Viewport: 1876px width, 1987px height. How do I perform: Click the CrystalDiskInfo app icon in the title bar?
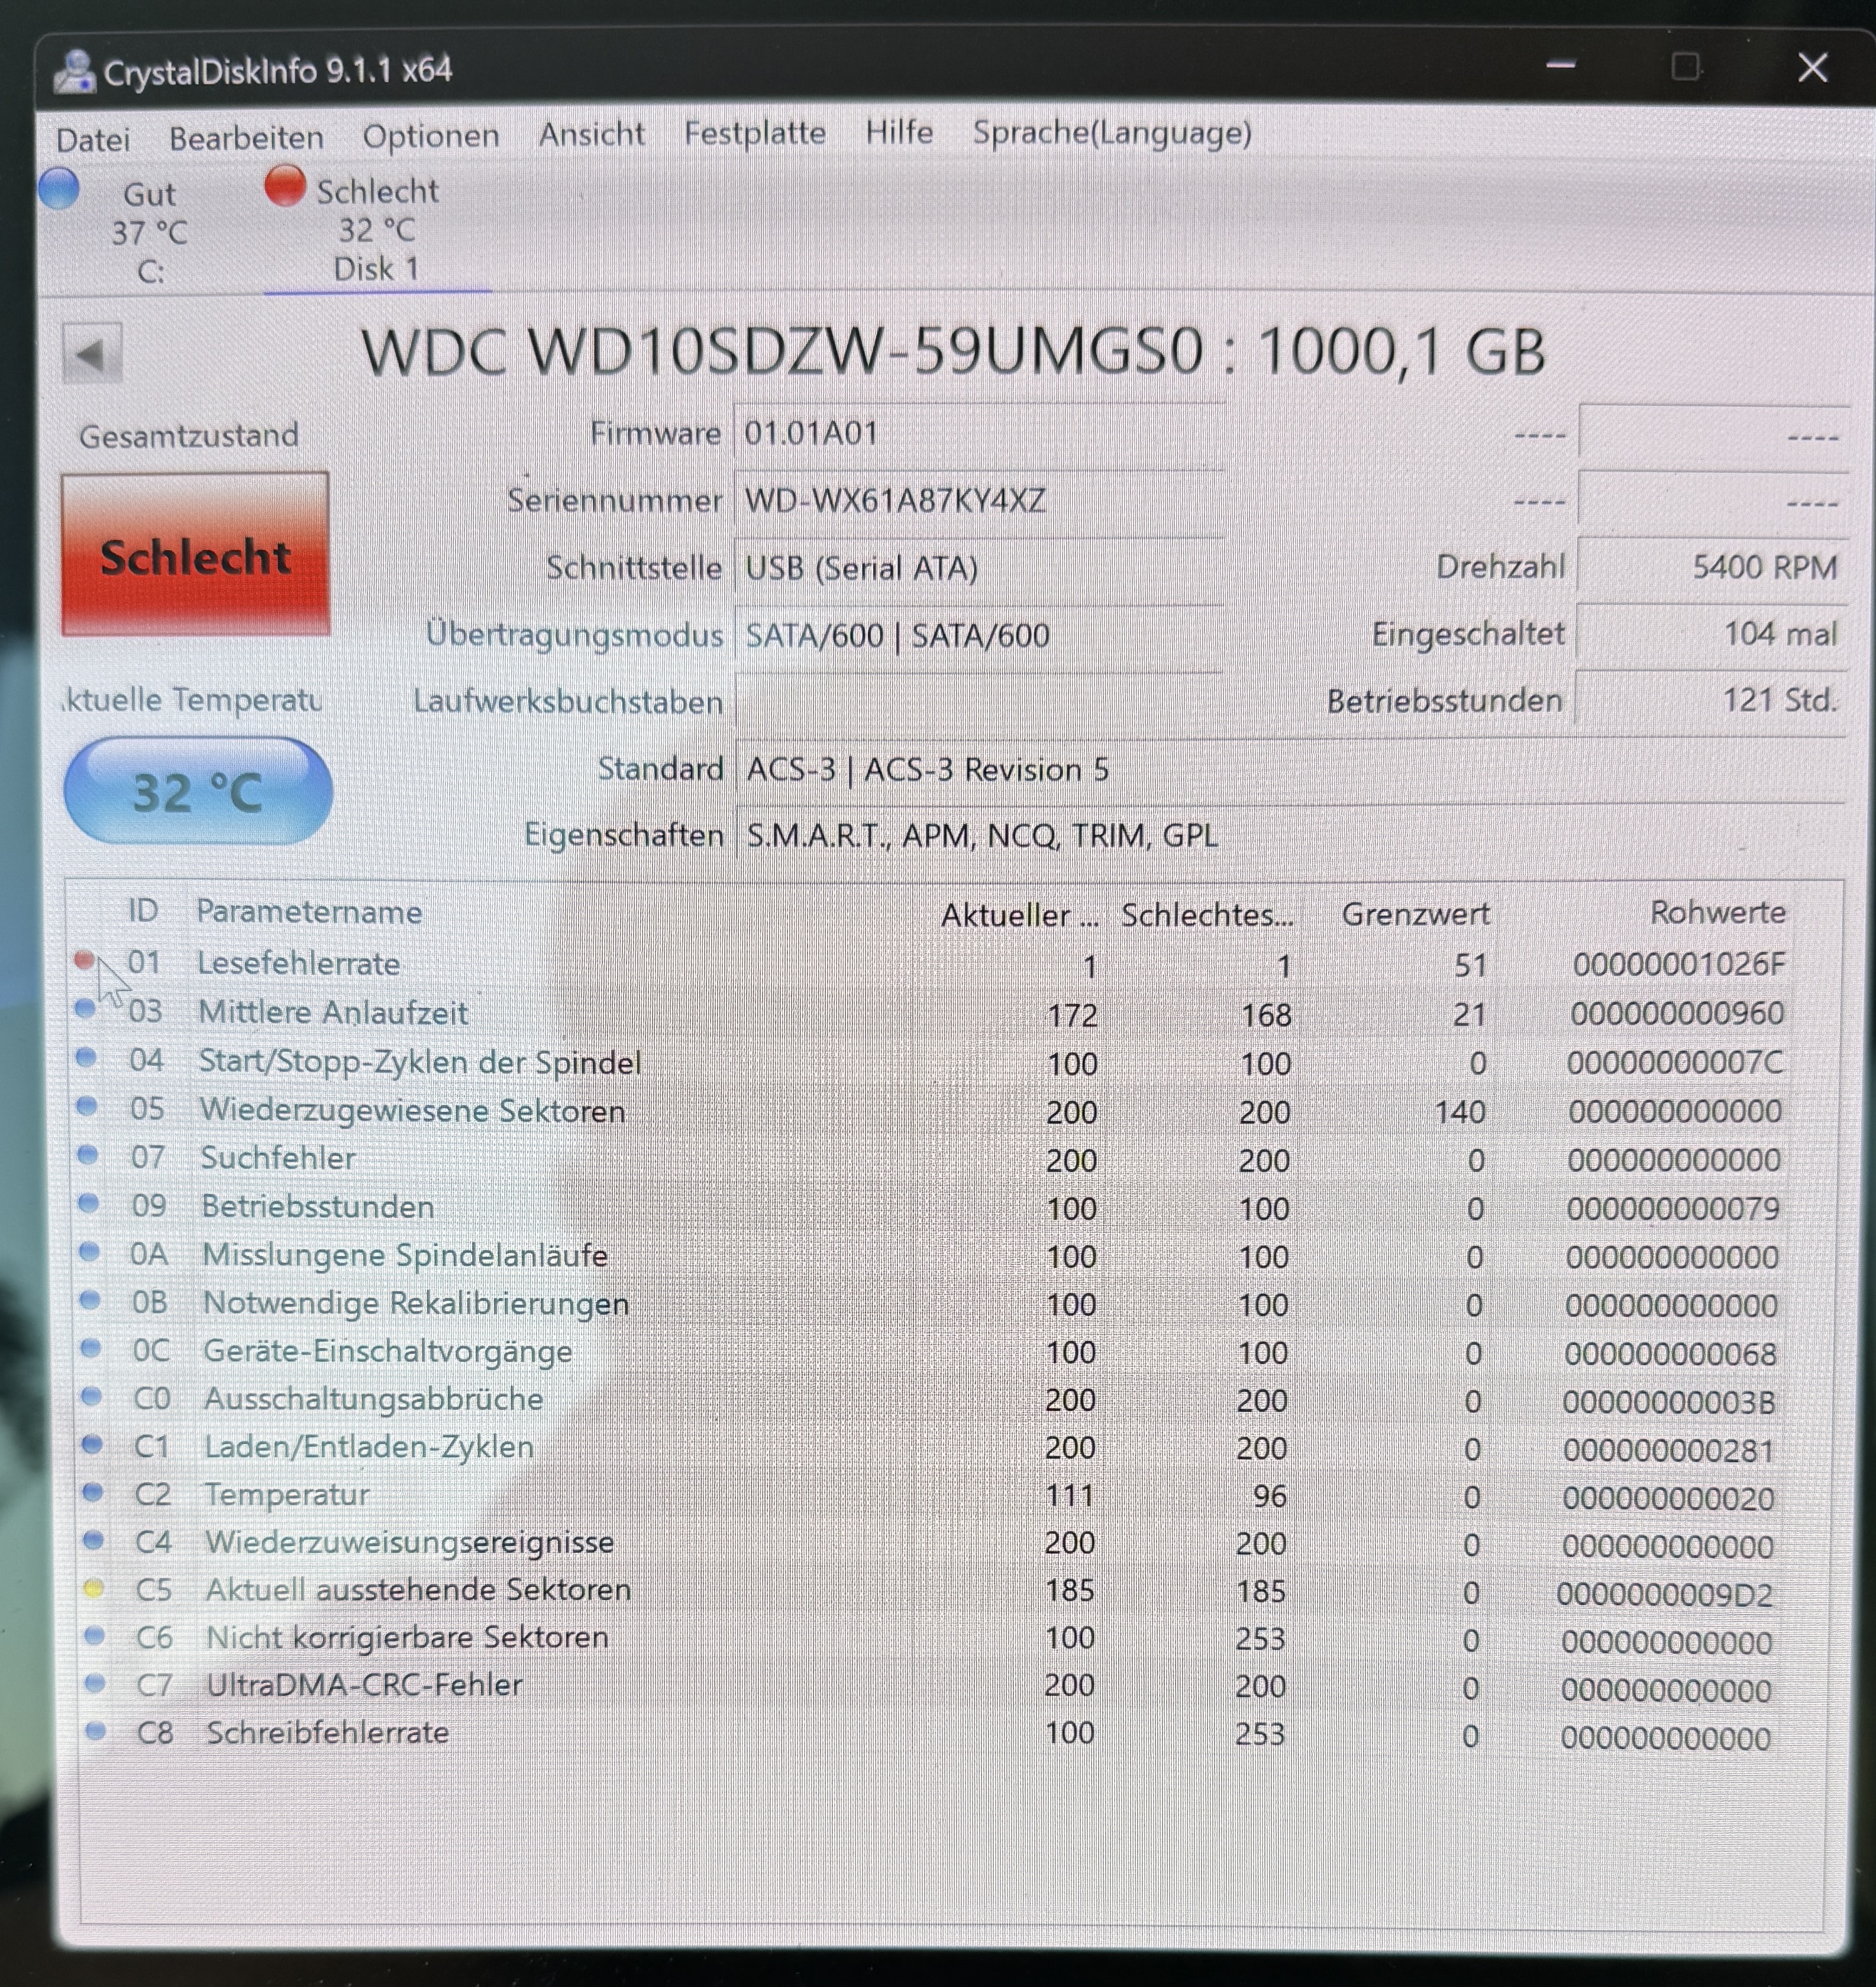click(x=74, y=72)
